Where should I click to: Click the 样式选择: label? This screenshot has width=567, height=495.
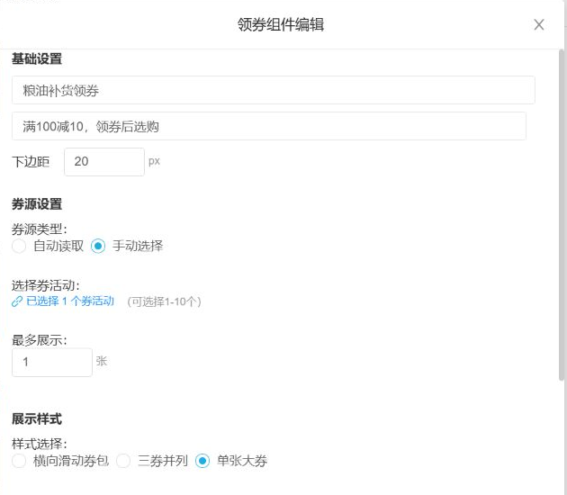(40, 444)
